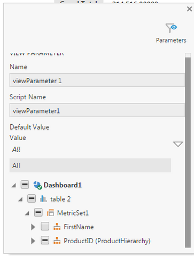Click the FirstName hierarchy icon
This screenshot has height=256, width=194.
pos(57,227)
